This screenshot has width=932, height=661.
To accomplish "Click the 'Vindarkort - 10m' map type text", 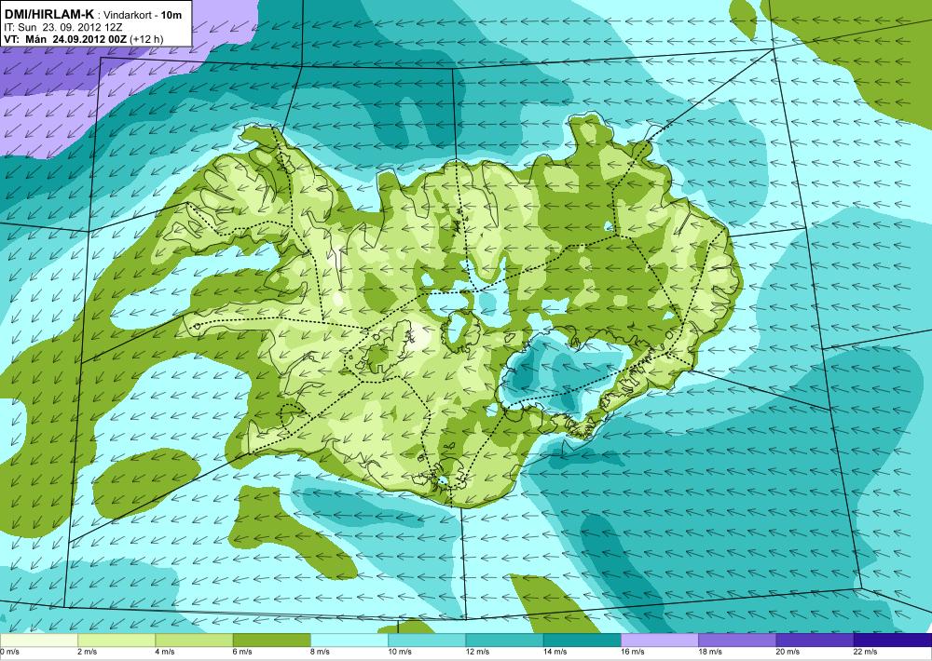I will [143, 15].
